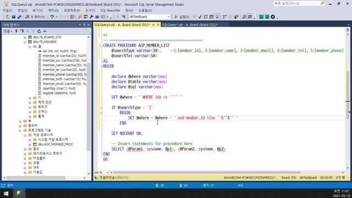Screen dimensions: 352x198
Task: Click the Undo arrow icon
Action: point(52,17)
